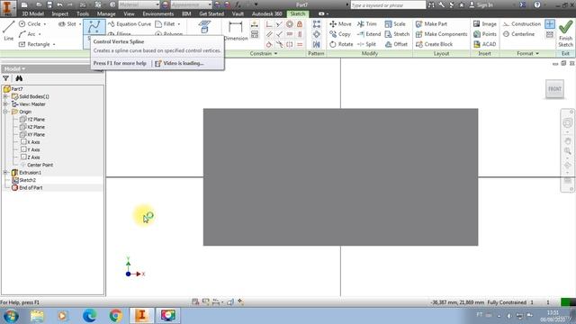Click the browser filter funnel icon

click(x=6, y=78)
